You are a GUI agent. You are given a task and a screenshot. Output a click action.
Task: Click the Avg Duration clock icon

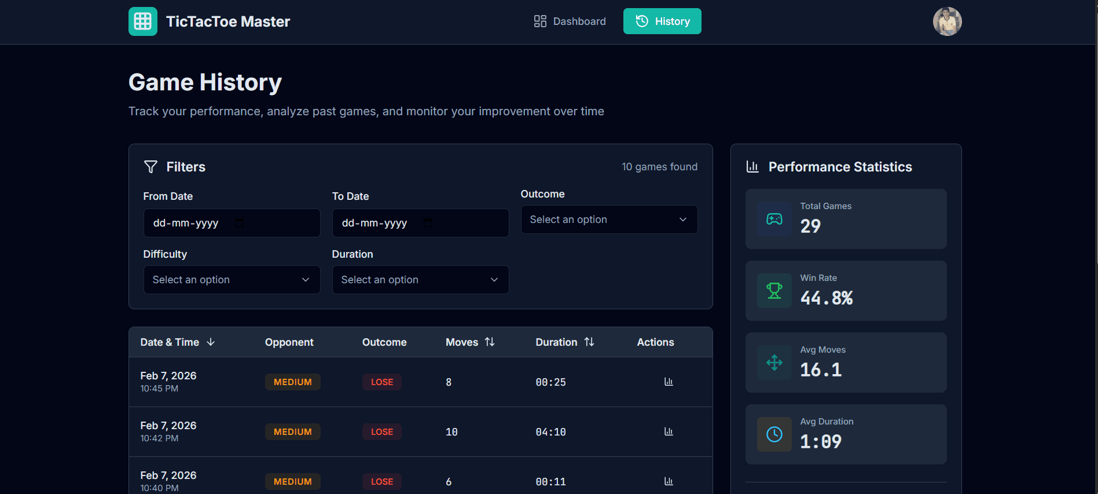click(x=774, y=434)
